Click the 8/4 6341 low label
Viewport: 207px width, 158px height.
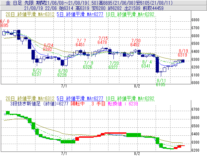pos(146,64)
